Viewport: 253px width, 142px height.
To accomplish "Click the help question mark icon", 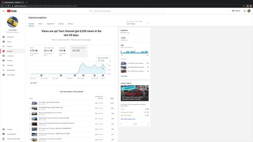I will [x=245, y=11].
